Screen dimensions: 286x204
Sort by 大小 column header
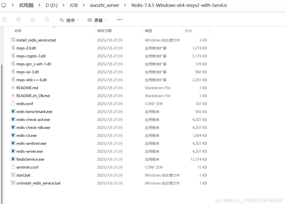188,31
